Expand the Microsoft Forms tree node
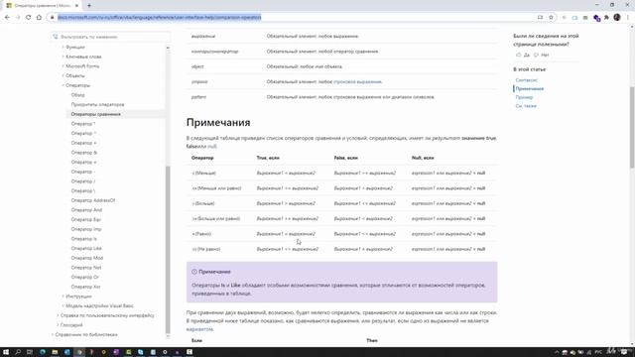 pos(63,66)
